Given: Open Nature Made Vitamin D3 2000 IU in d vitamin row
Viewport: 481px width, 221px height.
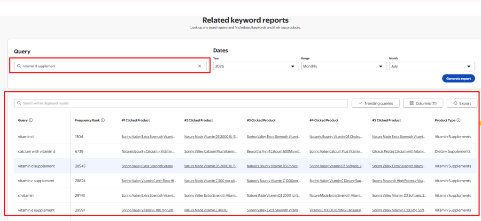Looking at the screenshot, I should pyautogui.click(x=274, y=195).
